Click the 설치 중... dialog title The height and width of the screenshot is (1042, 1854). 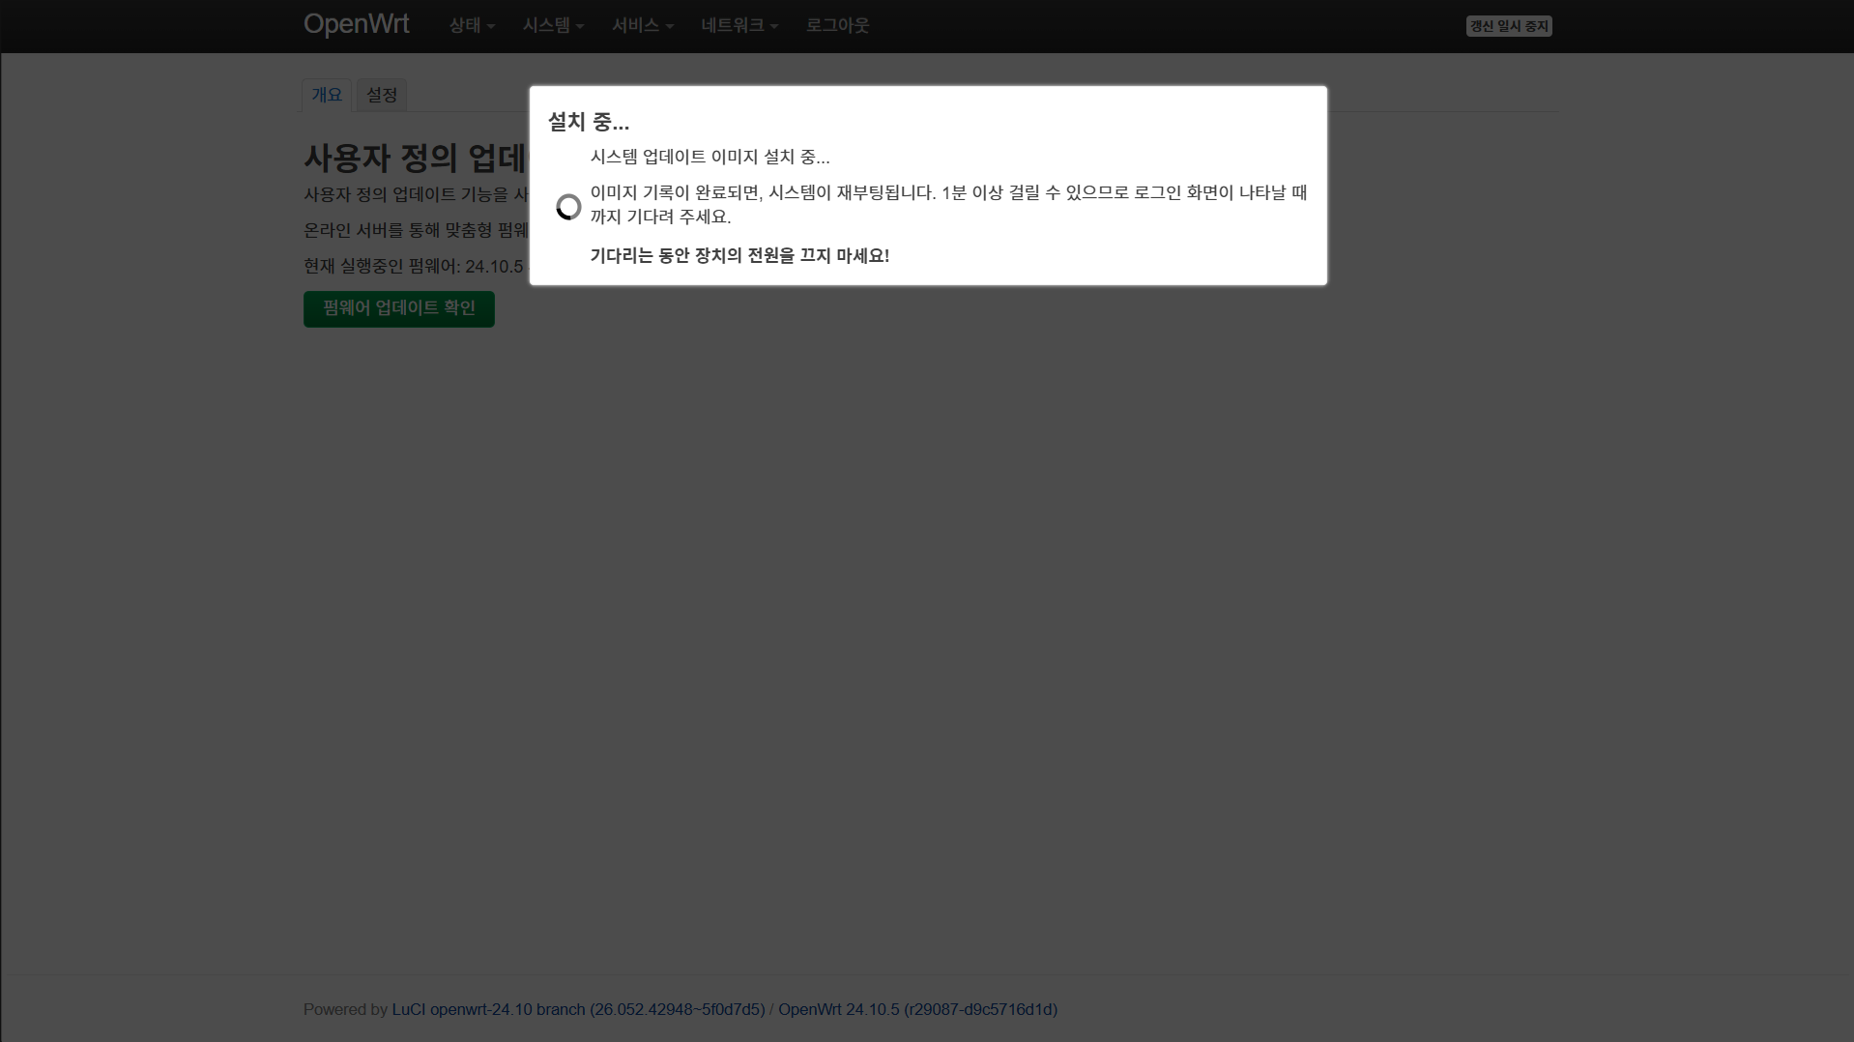pos(588,122)
